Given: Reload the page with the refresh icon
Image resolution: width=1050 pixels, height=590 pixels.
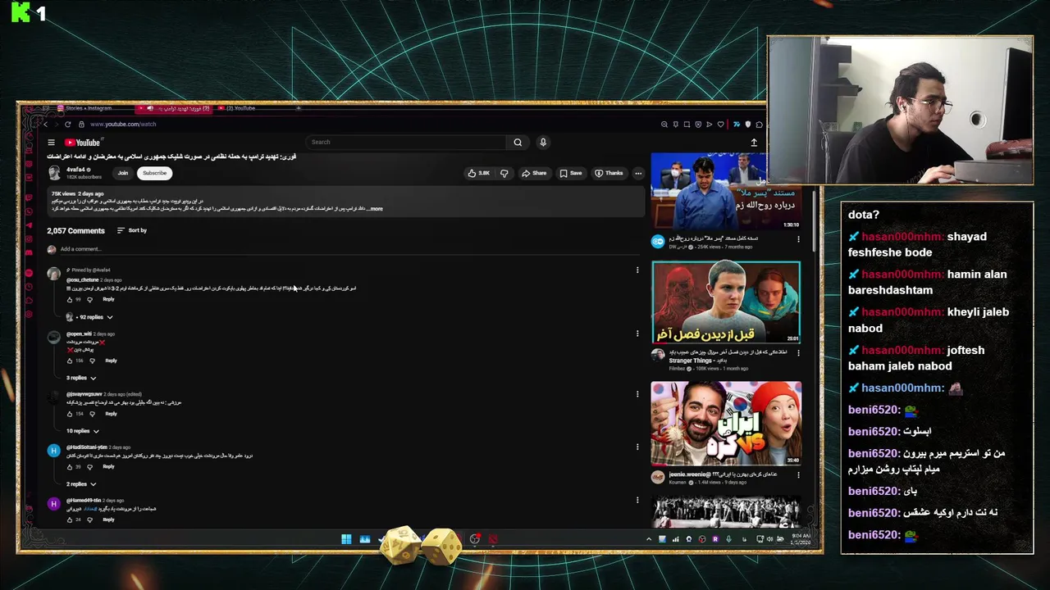Looking at the screenshot, I should click(x=67, y=125).
